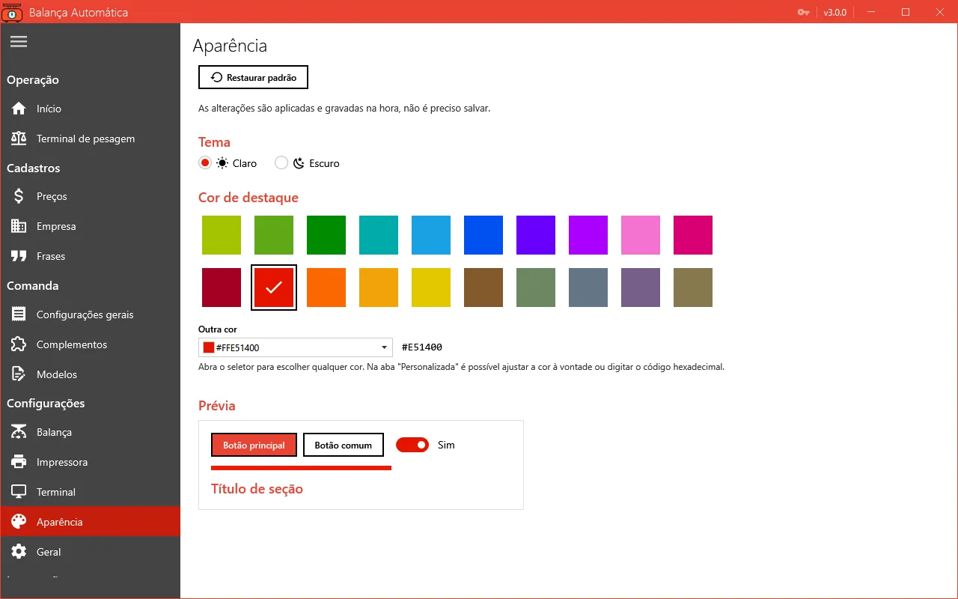Select the Claro light theme radio button

(205, 162)
